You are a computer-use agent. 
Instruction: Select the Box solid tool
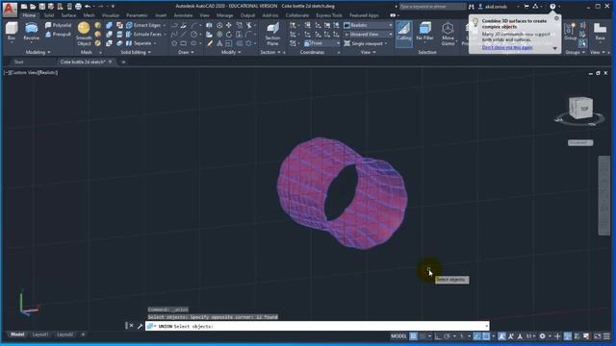tap(12, 31)
